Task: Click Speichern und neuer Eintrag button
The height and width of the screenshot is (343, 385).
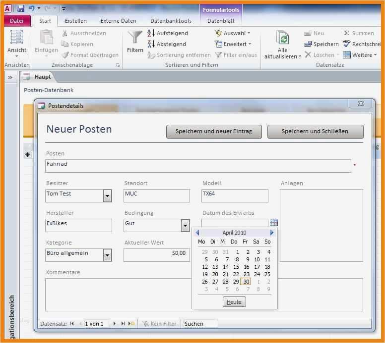Action: click(x=213, y=131)
